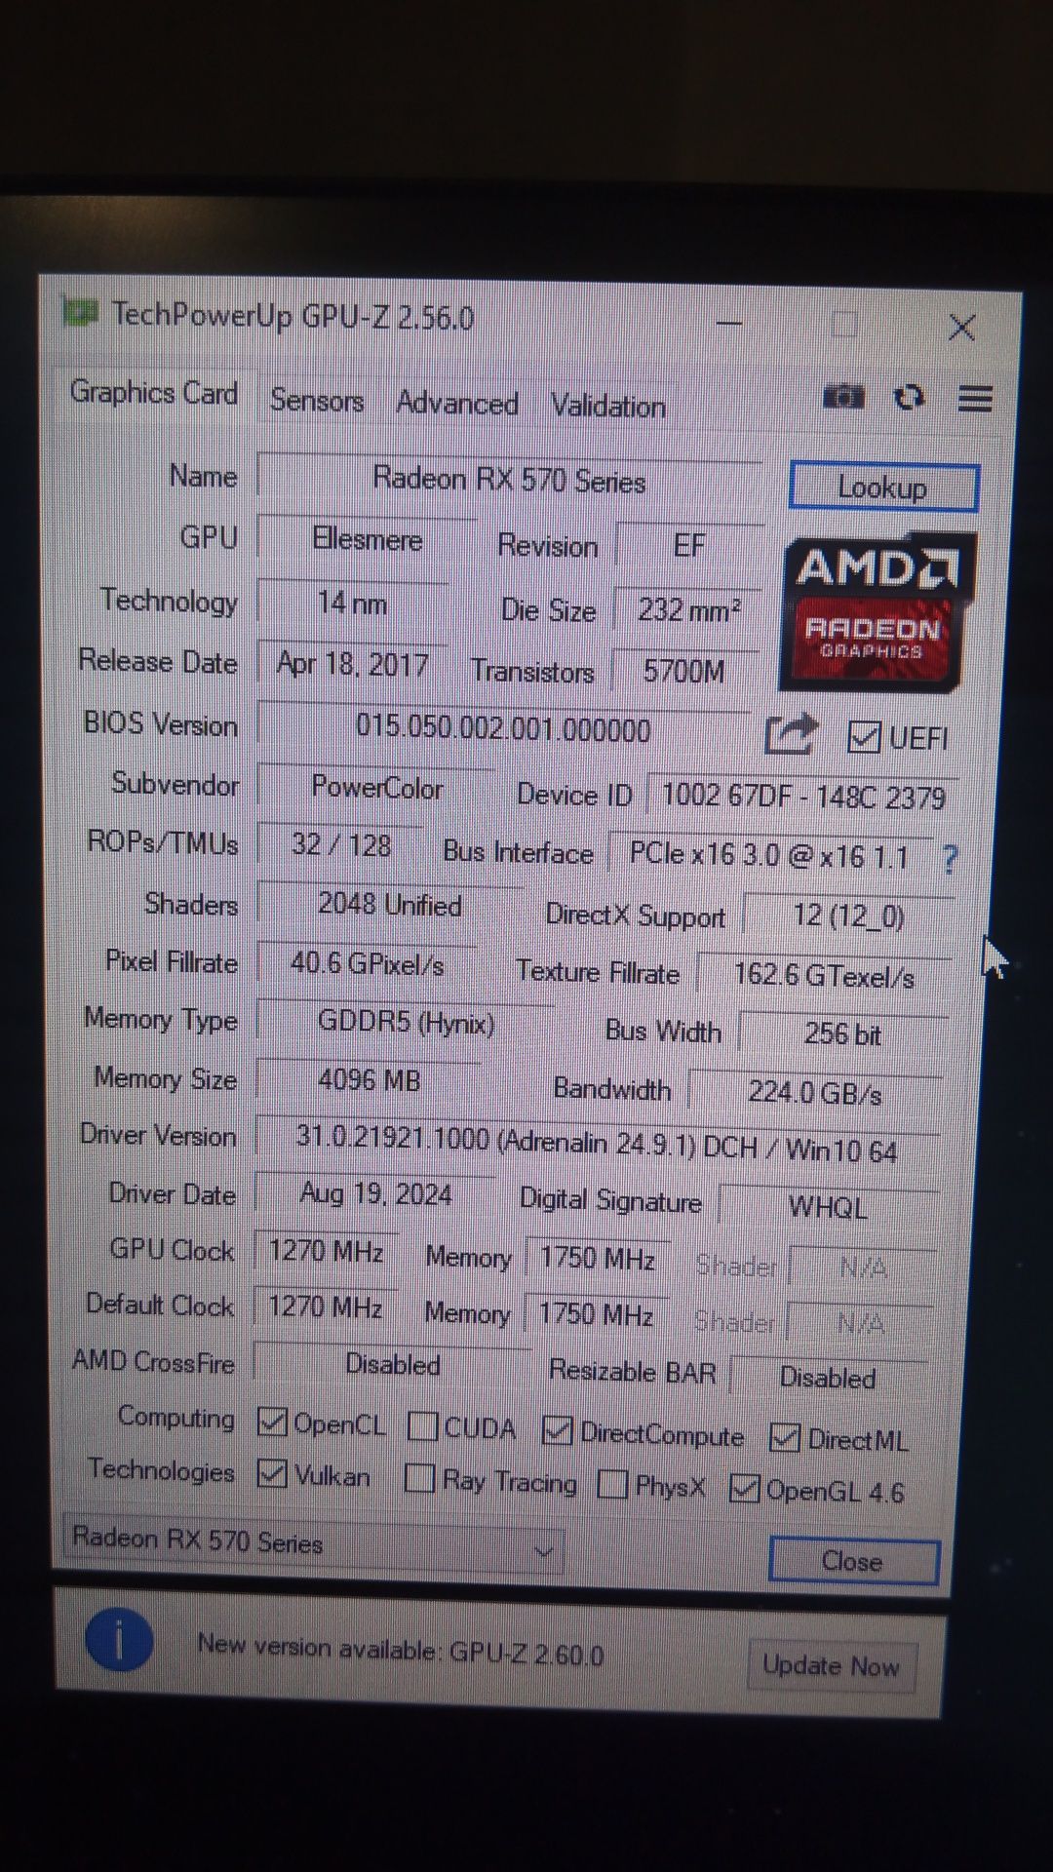
Task: Click the Technology 14 nm value
Action: pos(353,604)
